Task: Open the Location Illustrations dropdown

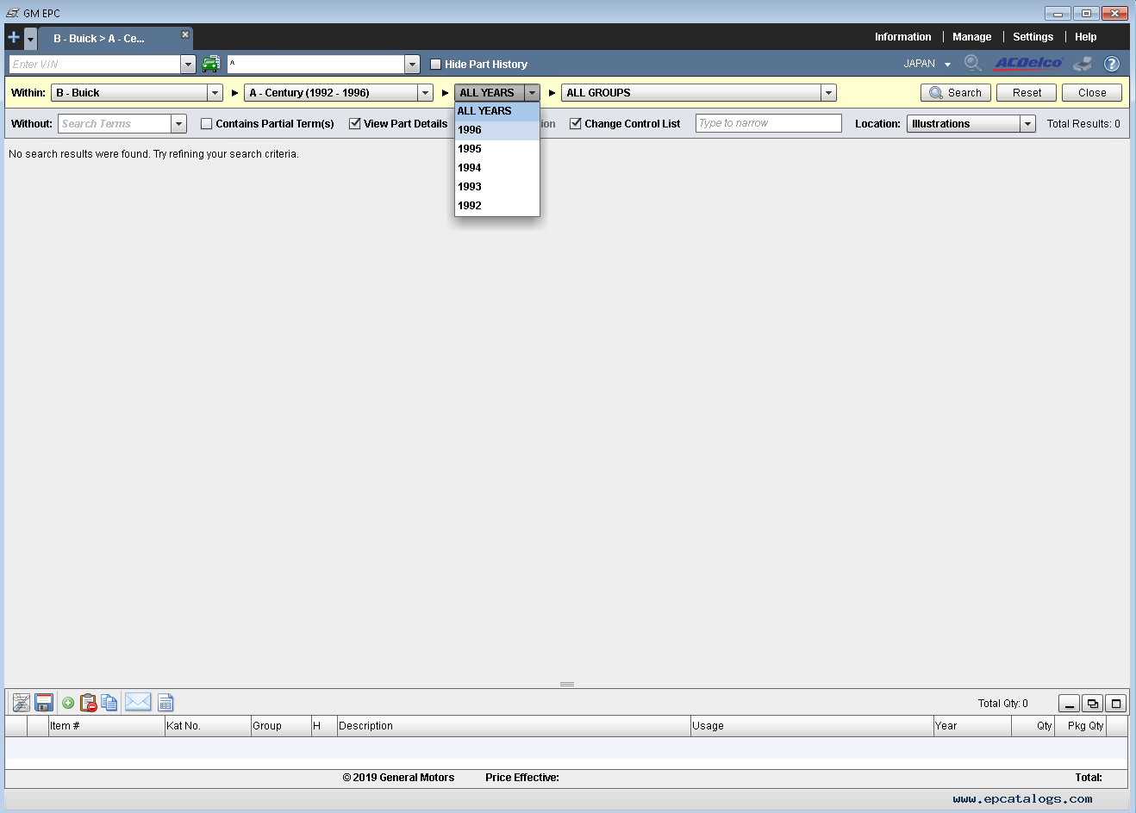Action: click(1027, 124)
